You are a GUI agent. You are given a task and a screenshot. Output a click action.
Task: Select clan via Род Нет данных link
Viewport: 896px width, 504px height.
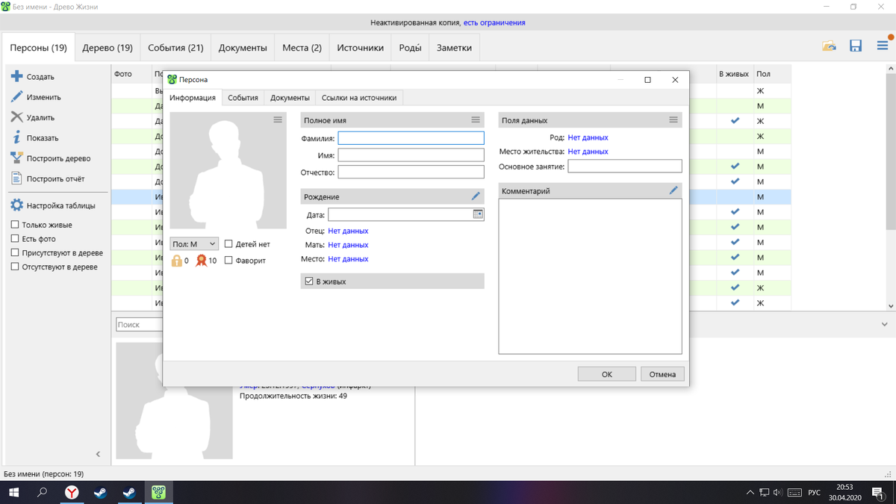588,137
